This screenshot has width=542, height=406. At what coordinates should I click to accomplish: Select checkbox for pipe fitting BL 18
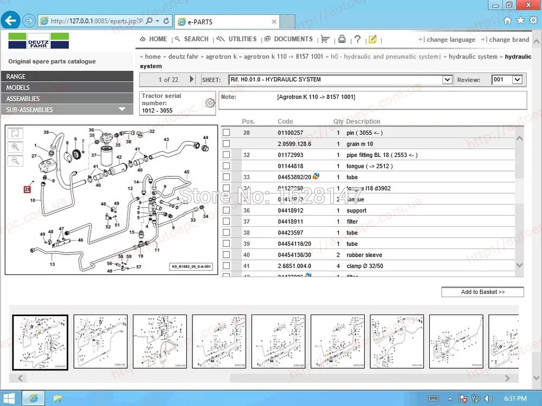click(x=227, y=154)
